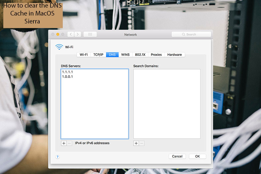Viewport: 261px width, 174px height.
Task: Switch to the Hardware tab
Action: (174, 54)
